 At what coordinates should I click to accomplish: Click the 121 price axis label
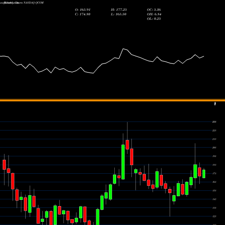(x=214, y=216)
